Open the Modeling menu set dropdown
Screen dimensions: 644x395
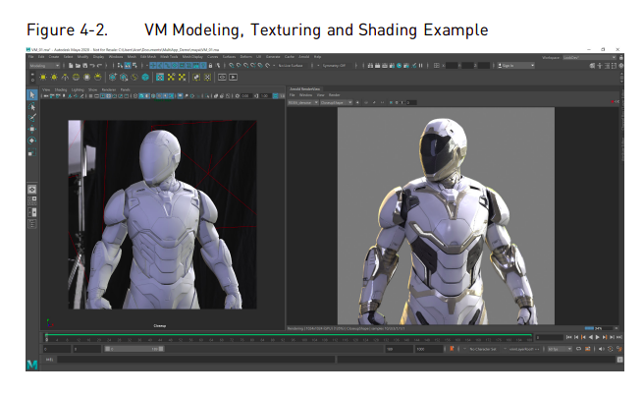click(44, 66)
